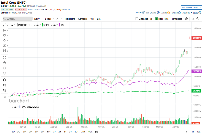Image resolution: width=202 pixels, height=134 pixels.
Task: Zoom in using the magnifier plus icon
Action: pyautogui.click(x=4, y=85)
